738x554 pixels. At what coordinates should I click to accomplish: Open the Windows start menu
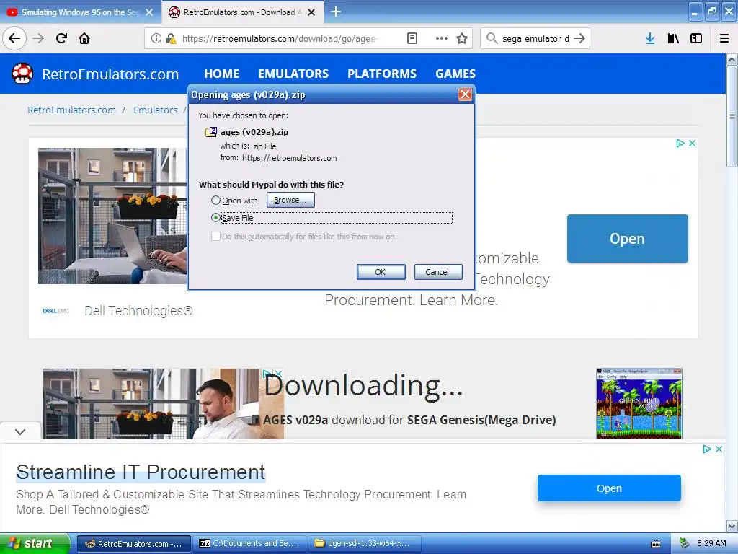coord(35,544)
